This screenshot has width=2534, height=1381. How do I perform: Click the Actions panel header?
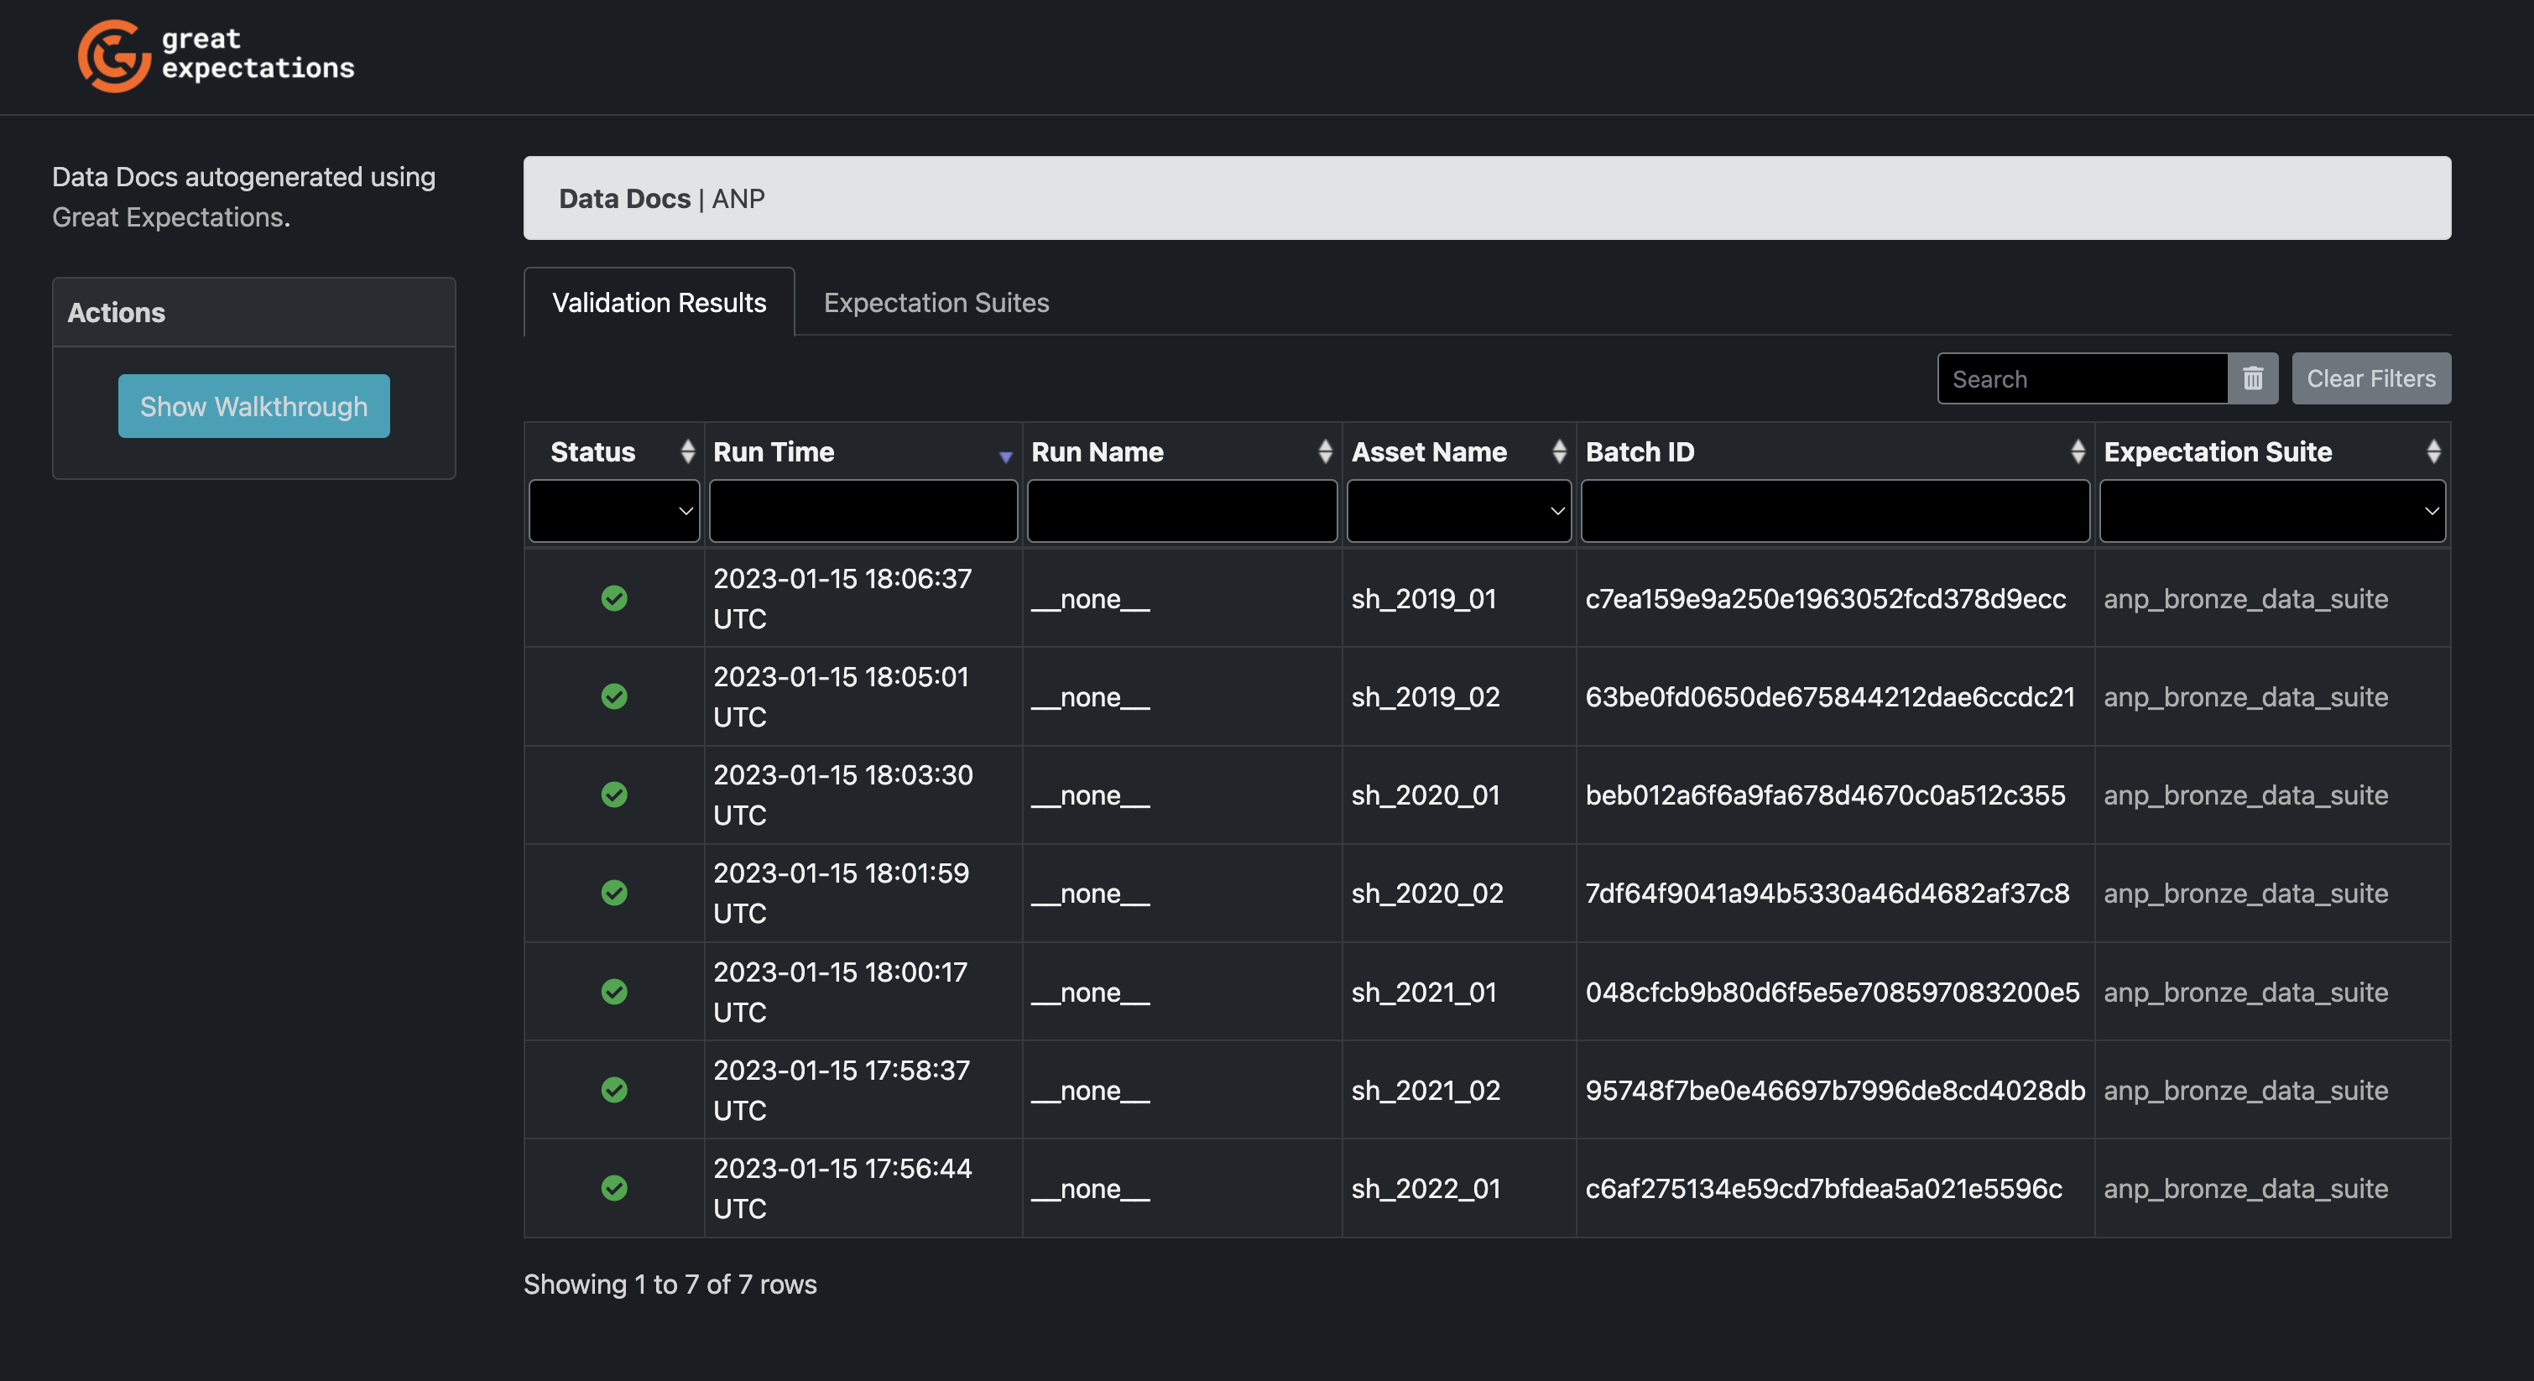pyautogui.click(x=253, y=312)
